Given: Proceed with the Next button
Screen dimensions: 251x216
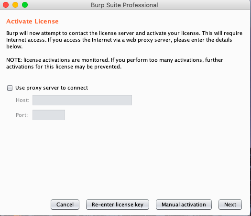Looking at the screenshot, I should (230, 205).
